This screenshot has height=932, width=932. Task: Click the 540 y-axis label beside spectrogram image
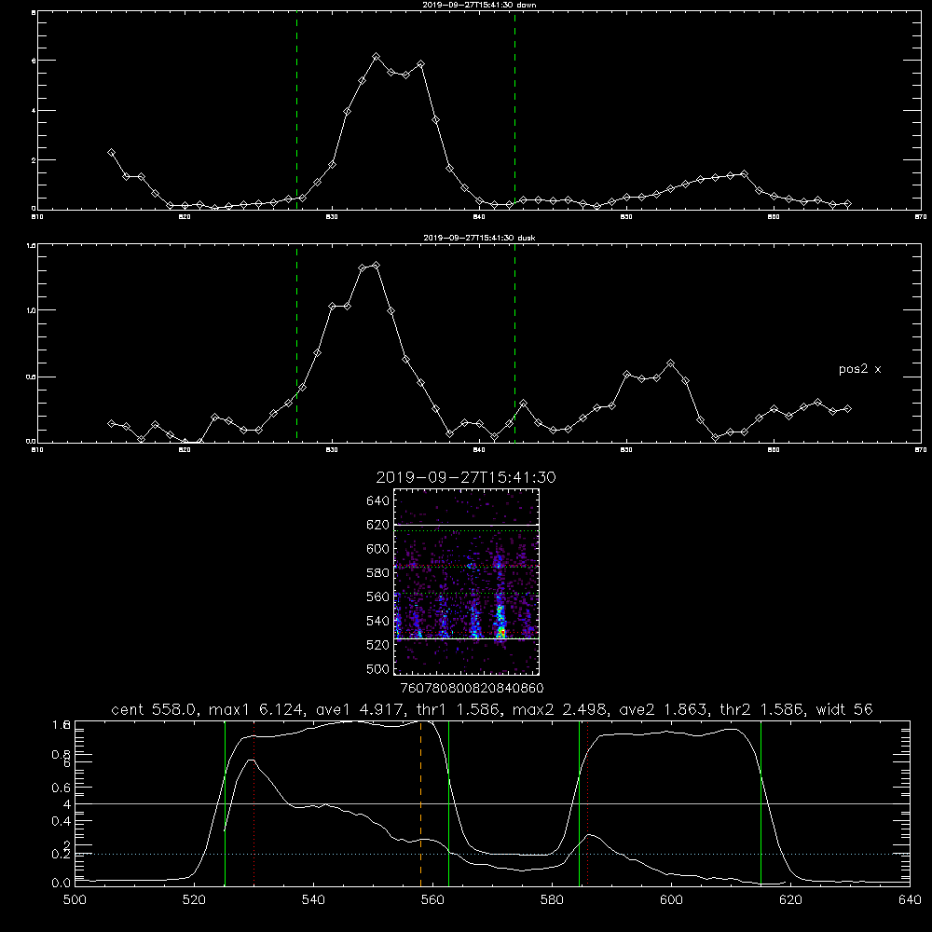click(378, 621)
